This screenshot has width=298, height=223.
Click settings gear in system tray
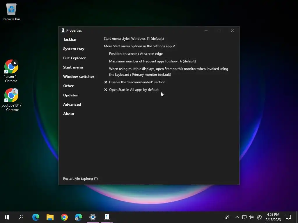pyautogui.click(x=259, y=217)
